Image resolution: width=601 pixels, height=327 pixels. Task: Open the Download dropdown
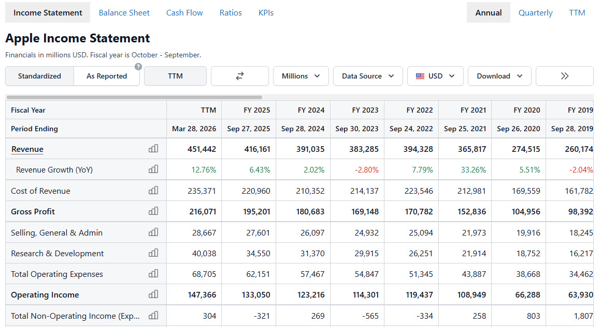(x=499, y=76)
